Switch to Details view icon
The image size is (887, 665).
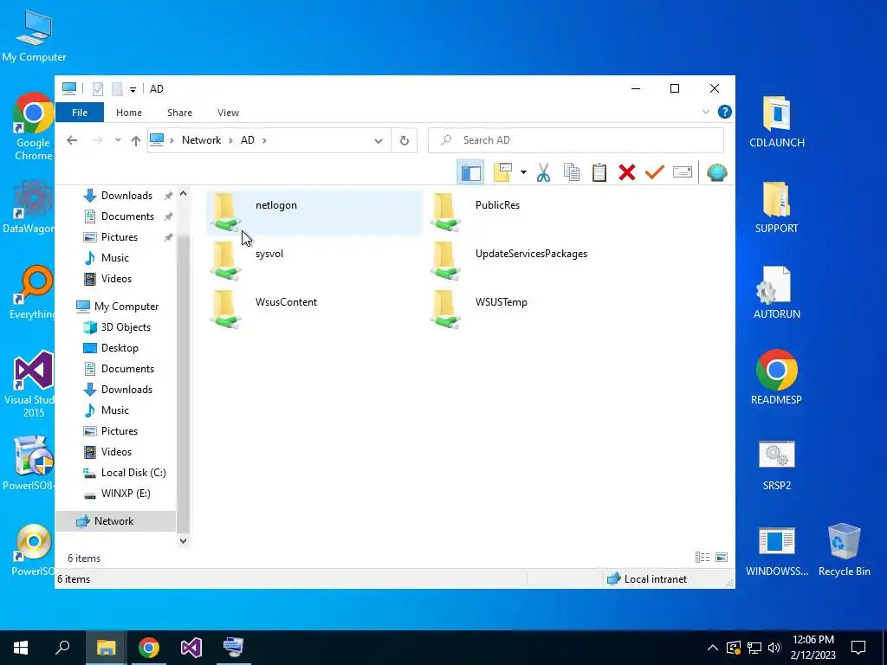702,558
